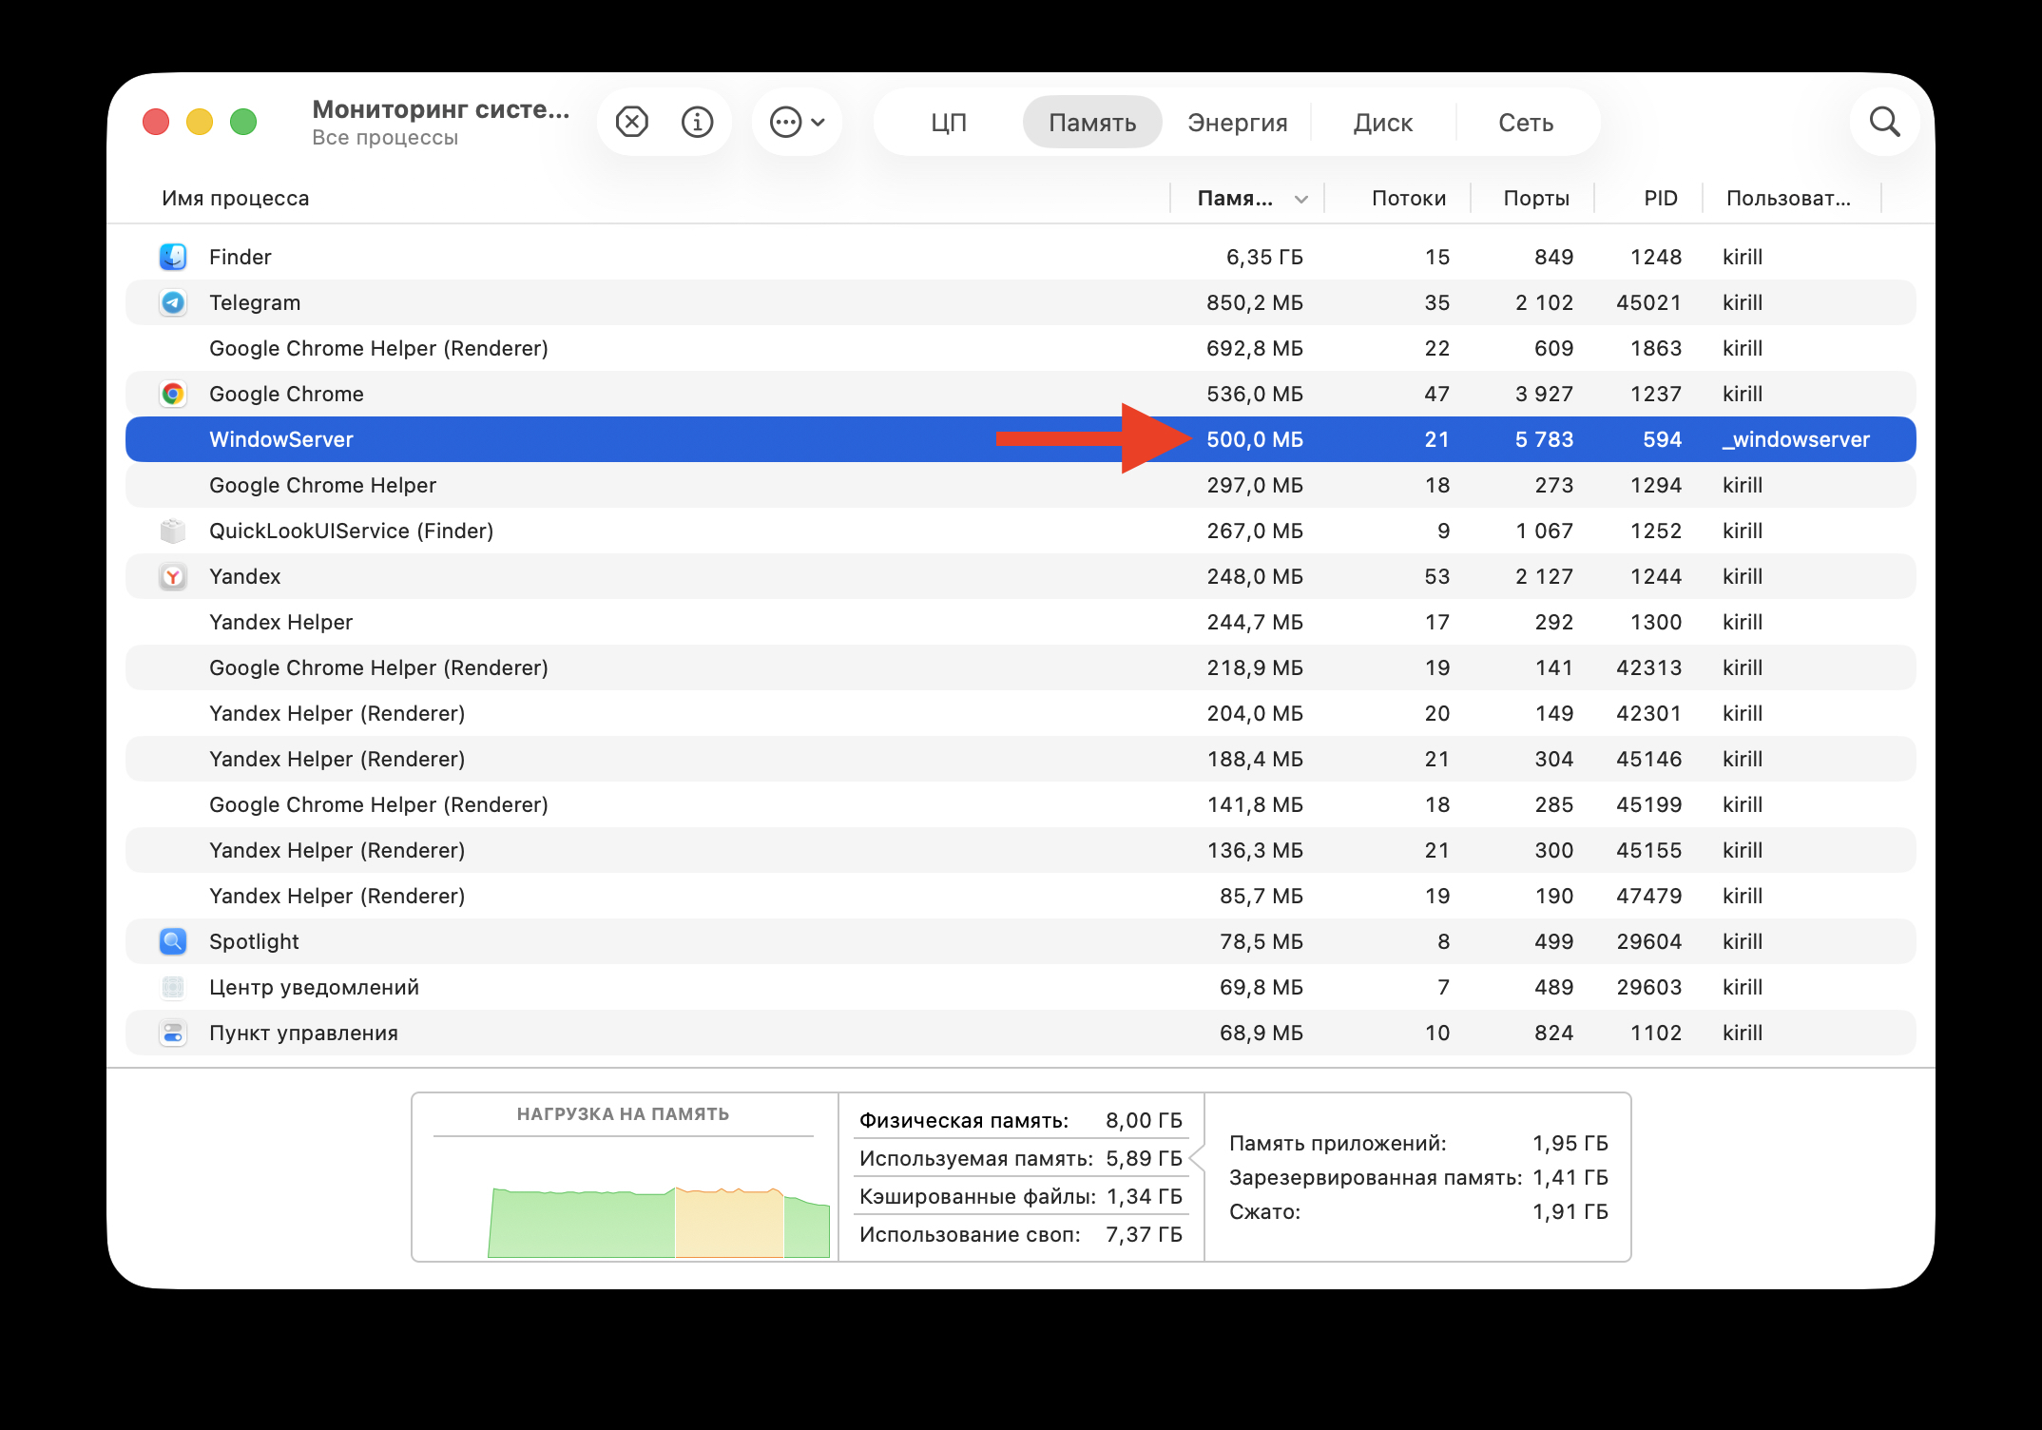
Task: Sort processes by the Потоки column
Action: [1410, 198]
